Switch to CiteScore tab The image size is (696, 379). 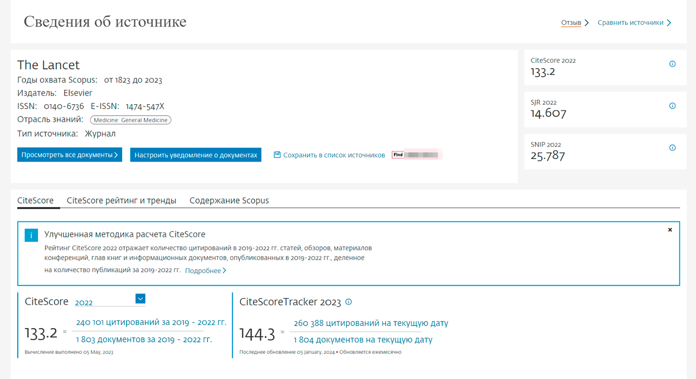click(x=35, y=201)
